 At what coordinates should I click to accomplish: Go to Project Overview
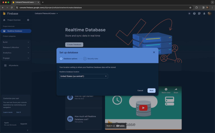14,20
